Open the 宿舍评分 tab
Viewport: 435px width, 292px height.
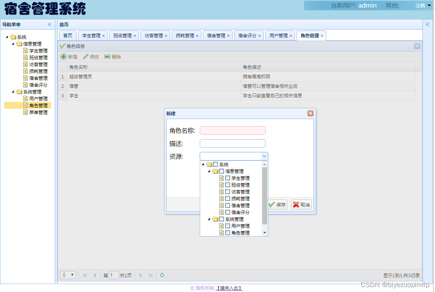pos(246,35)
